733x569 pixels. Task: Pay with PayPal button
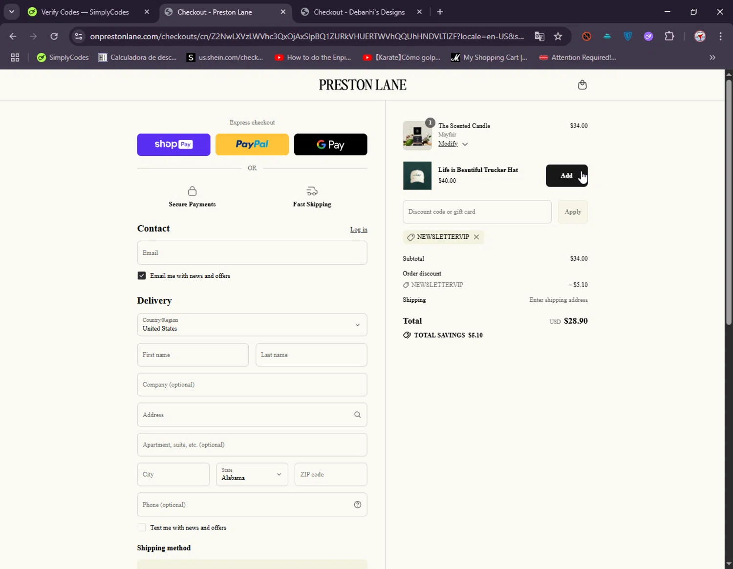coord(252,145)
